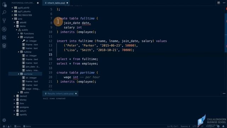Open results panel More Actions ellipsis
Image resolution: width=227 pixels, height=128 pixels.
pyautogui.click(x=224, y=94)
